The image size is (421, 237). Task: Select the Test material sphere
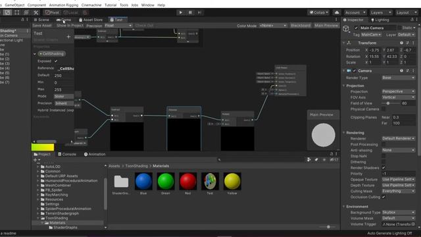click(x=210, y=182)
